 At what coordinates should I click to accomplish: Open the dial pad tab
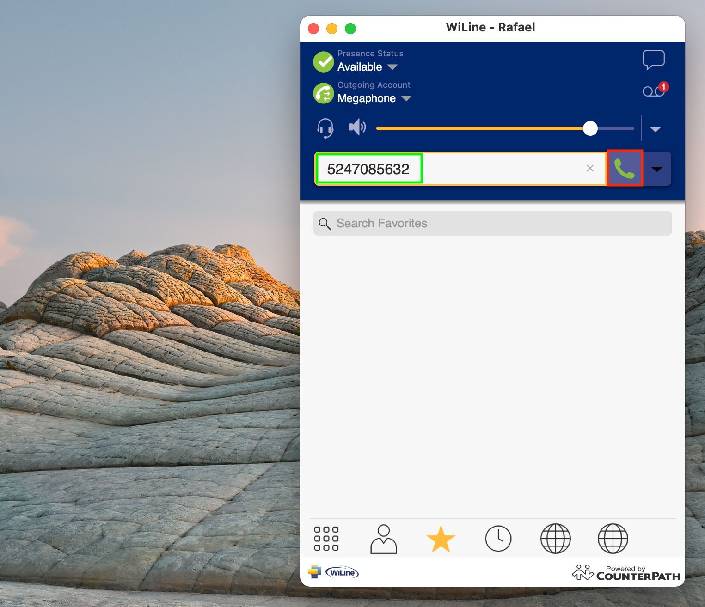tap(326, 539)
